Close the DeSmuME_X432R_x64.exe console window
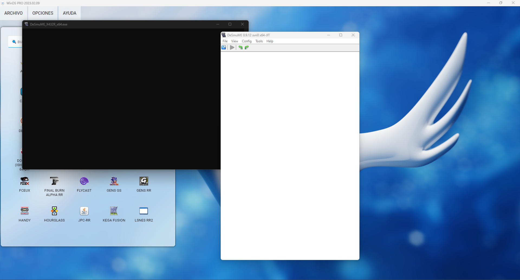This screenshot has width=520, height=280. (x=242, y=24)
